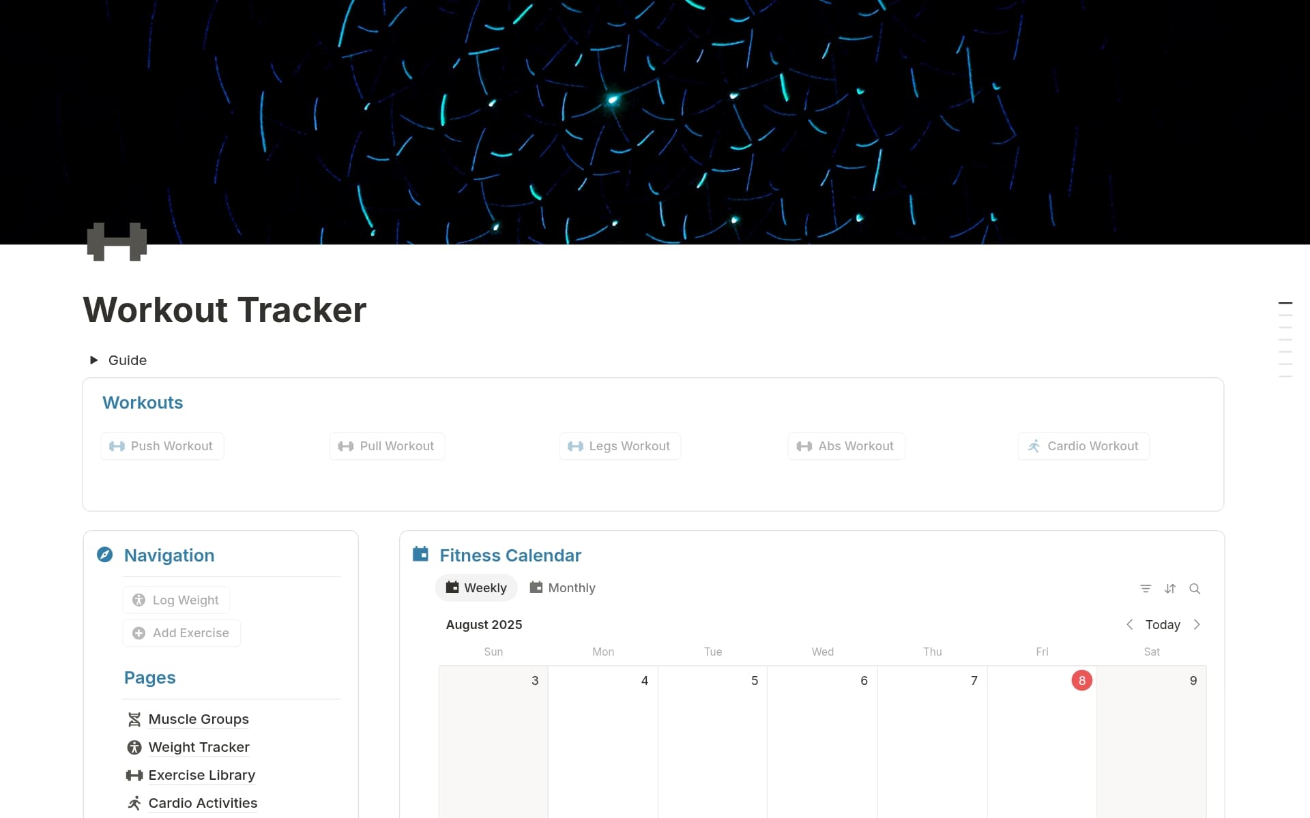The width and height of the screenshot is (1310, 818).
Task: Click the icon on the Log Weight button
Action: (x=140, y=600)
